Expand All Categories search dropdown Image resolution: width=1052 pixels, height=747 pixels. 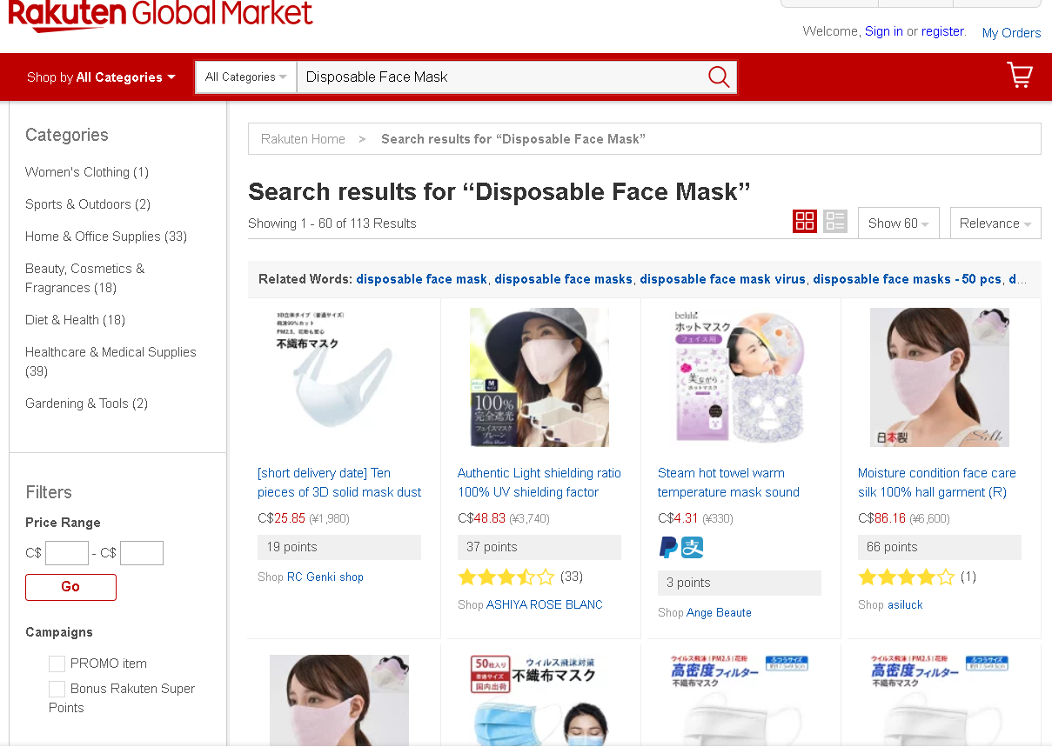point(245,77)
